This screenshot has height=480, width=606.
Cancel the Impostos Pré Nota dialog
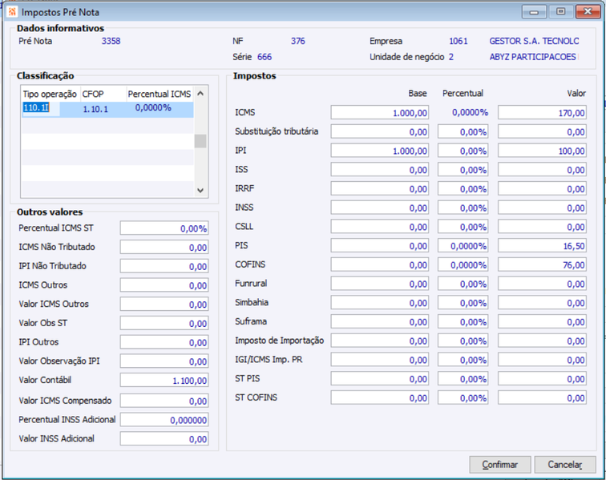pos(564,464)
